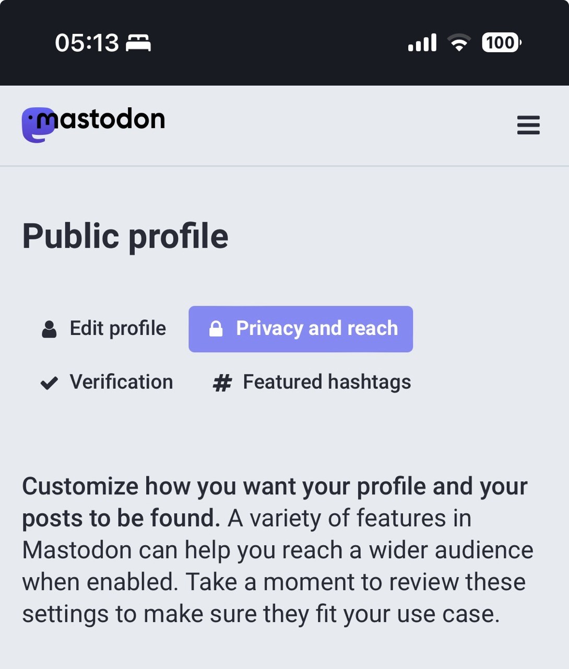Switch to the Edit profile tab
The width and height of the screenshot is (569, 669).
click(117, 329)
